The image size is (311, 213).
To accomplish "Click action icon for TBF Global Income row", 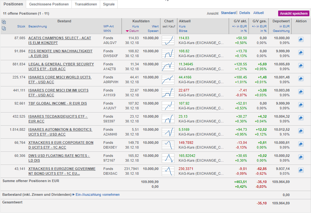I will (x=301, y=105).
